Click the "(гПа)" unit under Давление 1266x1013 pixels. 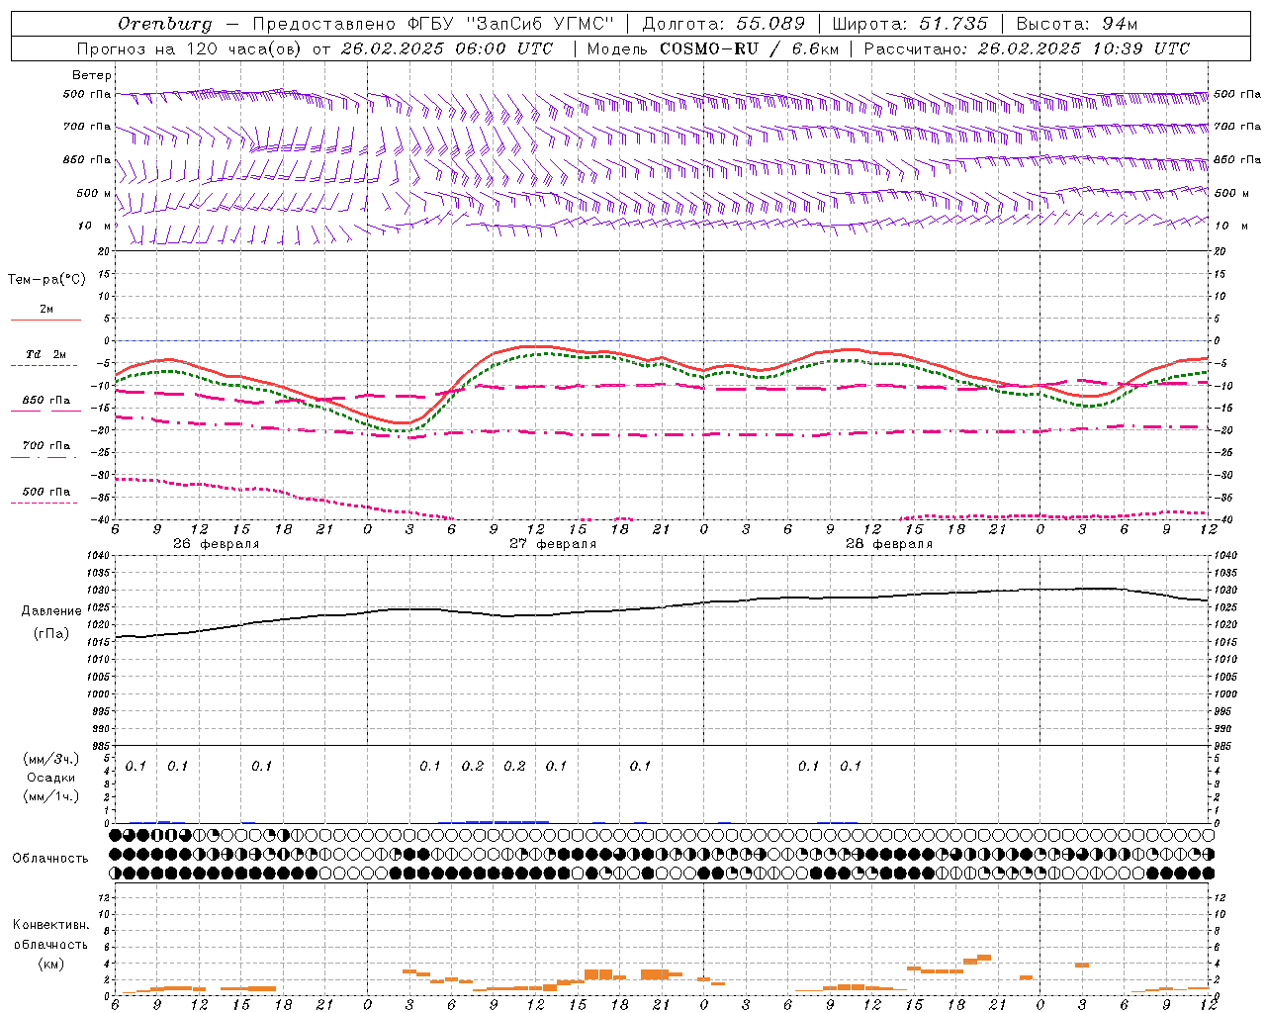tap(51, 633)
